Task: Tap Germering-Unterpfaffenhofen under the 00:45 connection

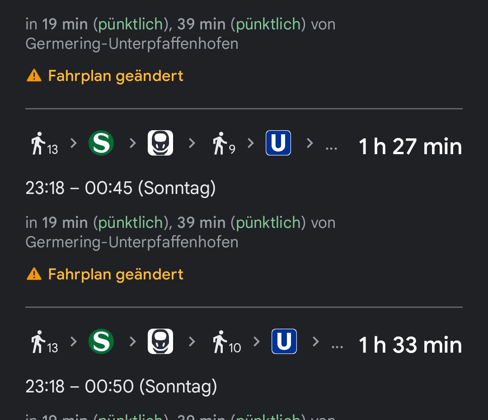Action: coord(132,242)
